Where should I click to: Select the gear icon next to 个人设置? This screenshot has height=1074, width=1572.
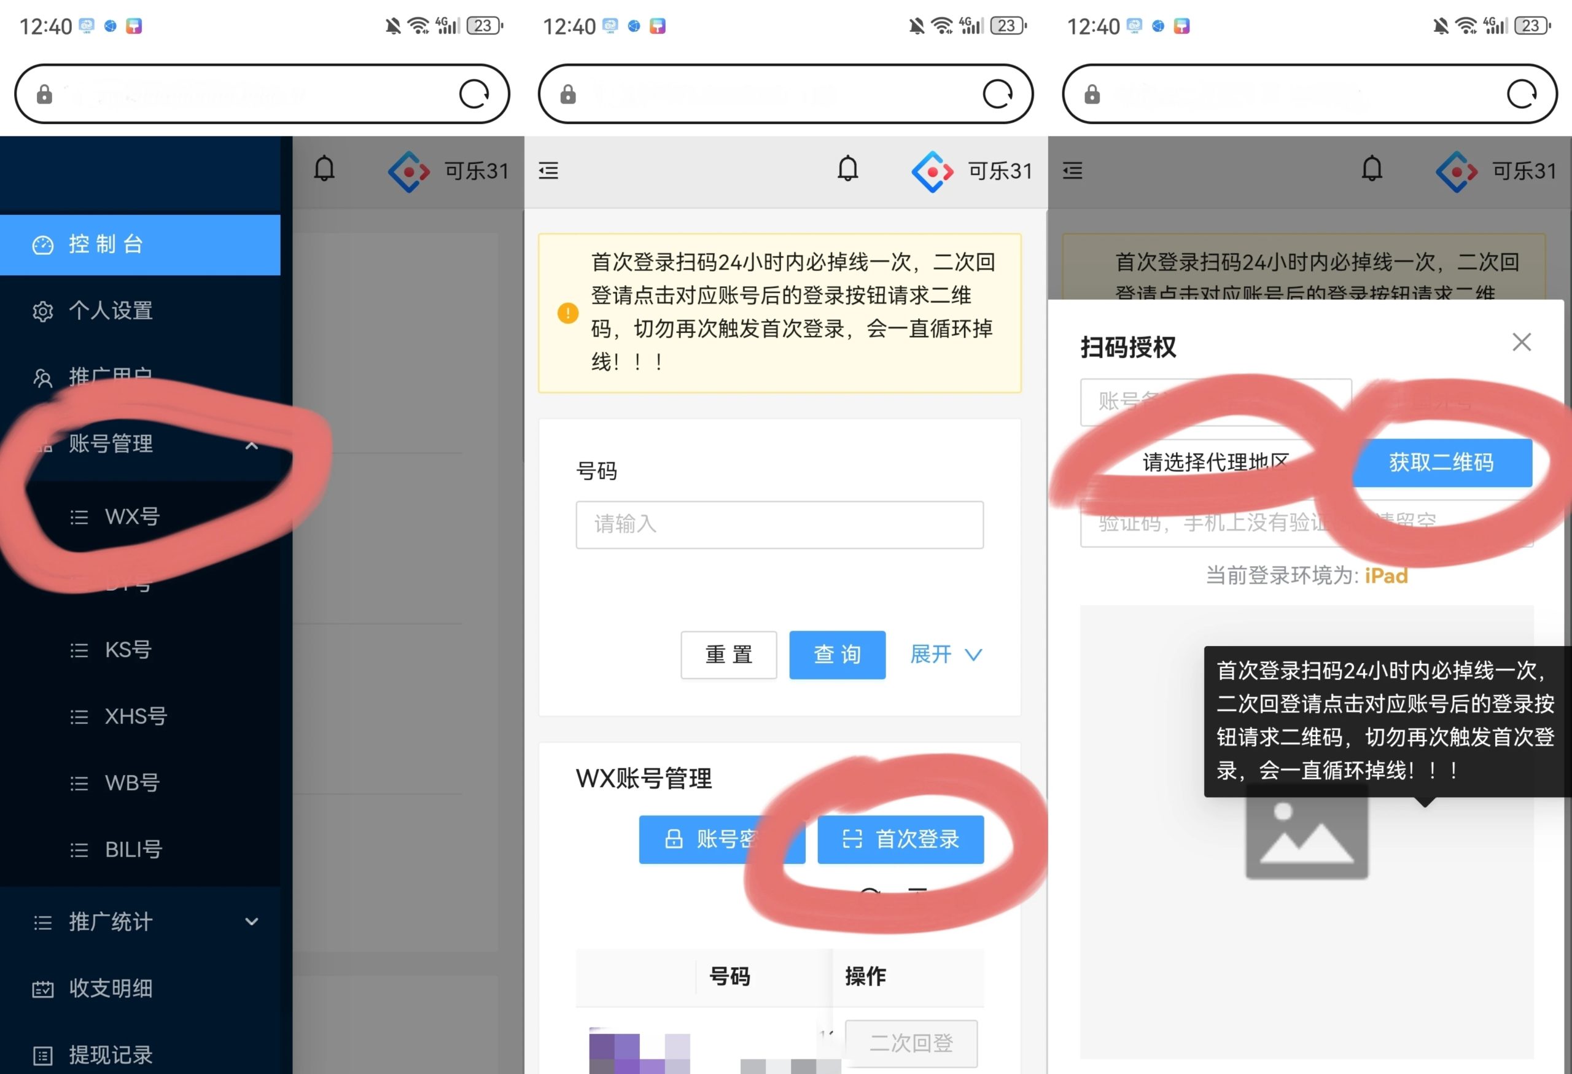point(42,311)
